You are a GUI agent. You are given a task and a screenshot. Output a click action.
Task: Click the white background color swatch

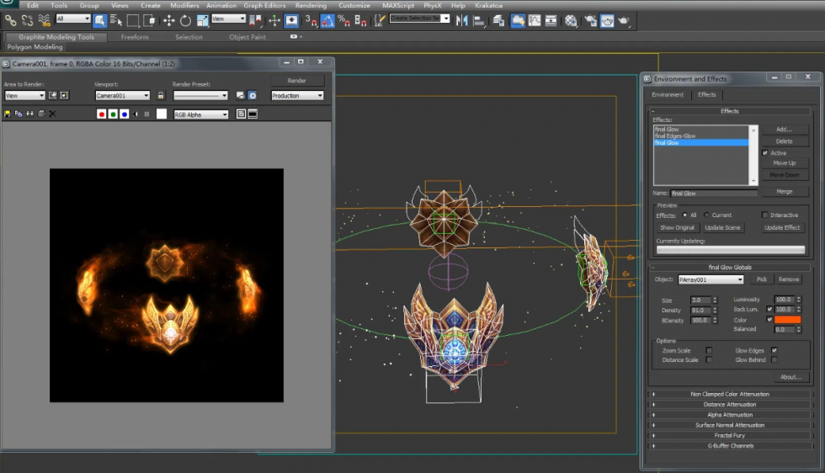pyautogui.click(x=162, y=114)
